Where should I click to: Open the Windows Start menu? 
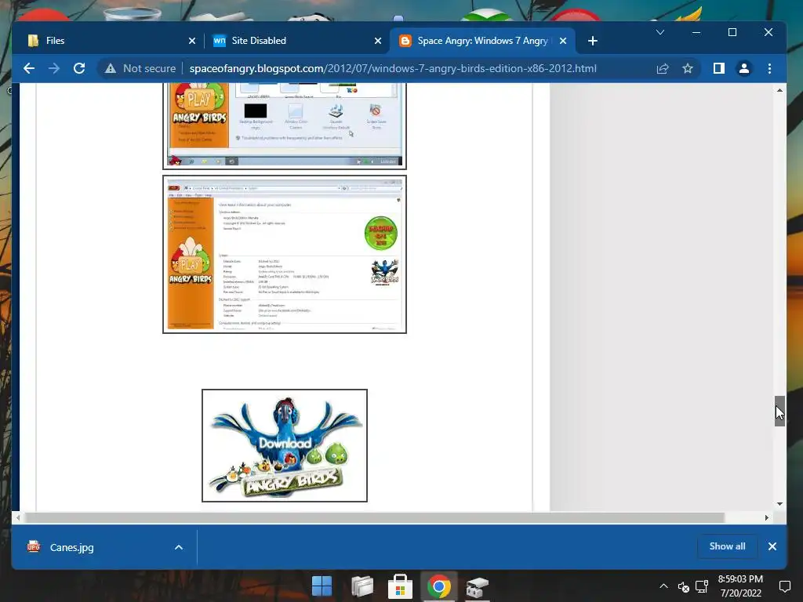coord(322,586)
